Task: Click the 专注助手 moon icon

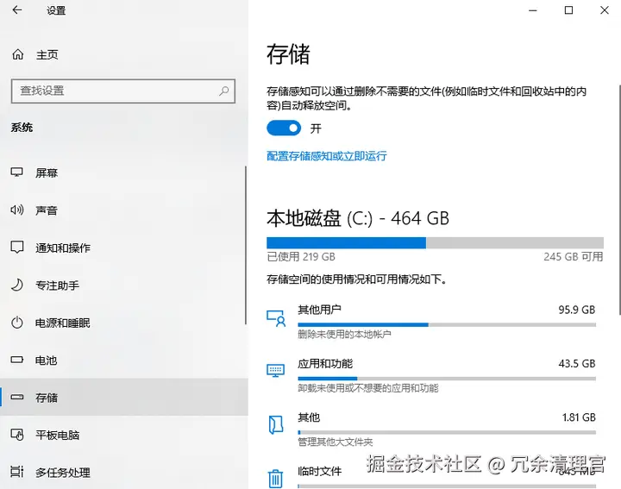Action: click(17, 285)
